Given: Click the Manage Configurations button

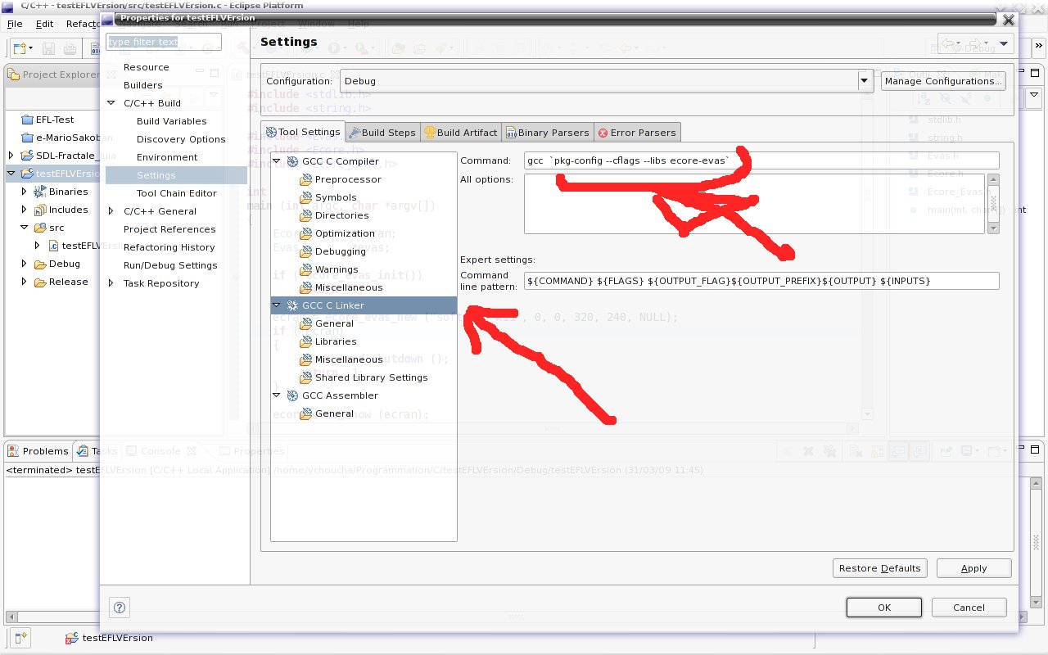Looking at the screenshot, I should coord(942,81).
